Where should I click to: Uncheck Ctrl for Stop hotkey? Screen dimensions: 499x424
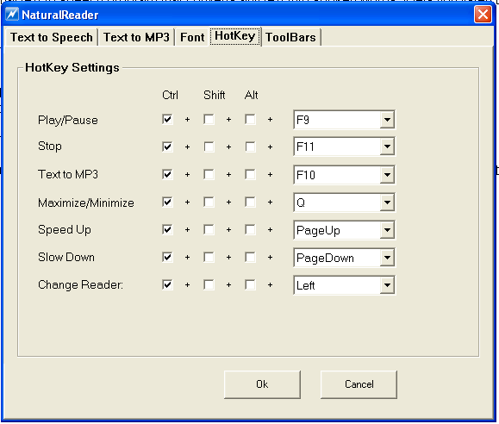coord(167,147)
